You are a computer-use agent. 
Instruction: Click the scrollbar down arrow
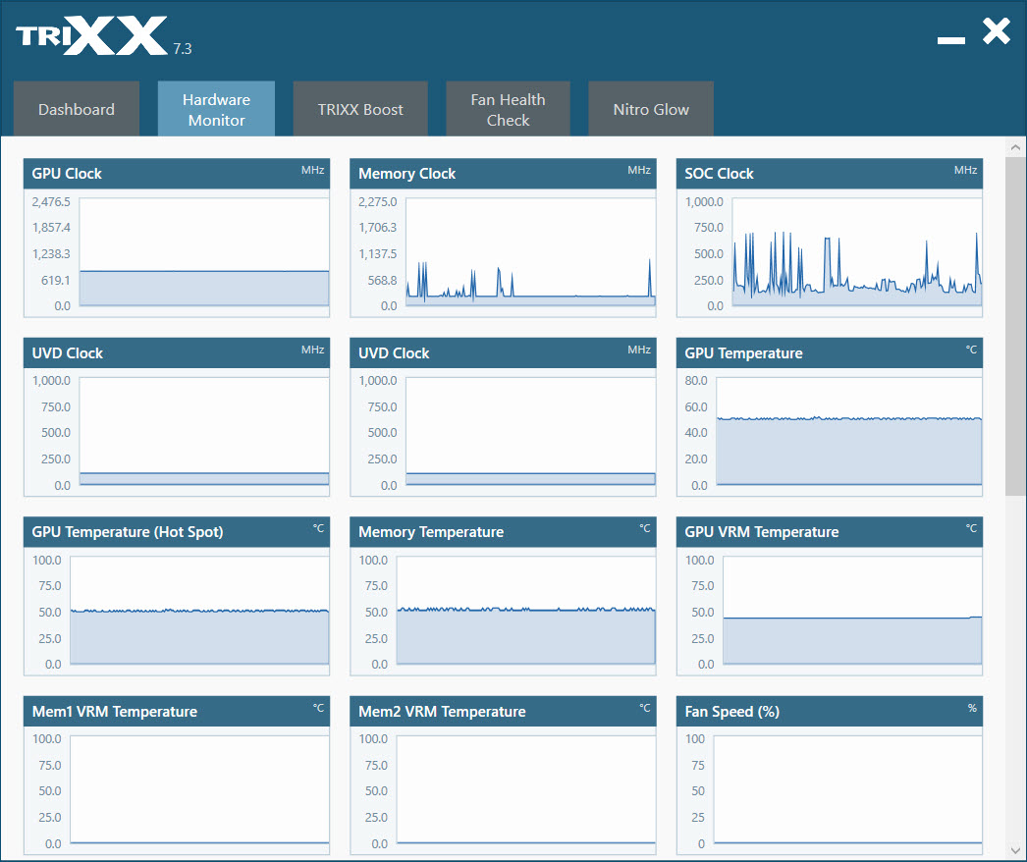click(1016, 851)
